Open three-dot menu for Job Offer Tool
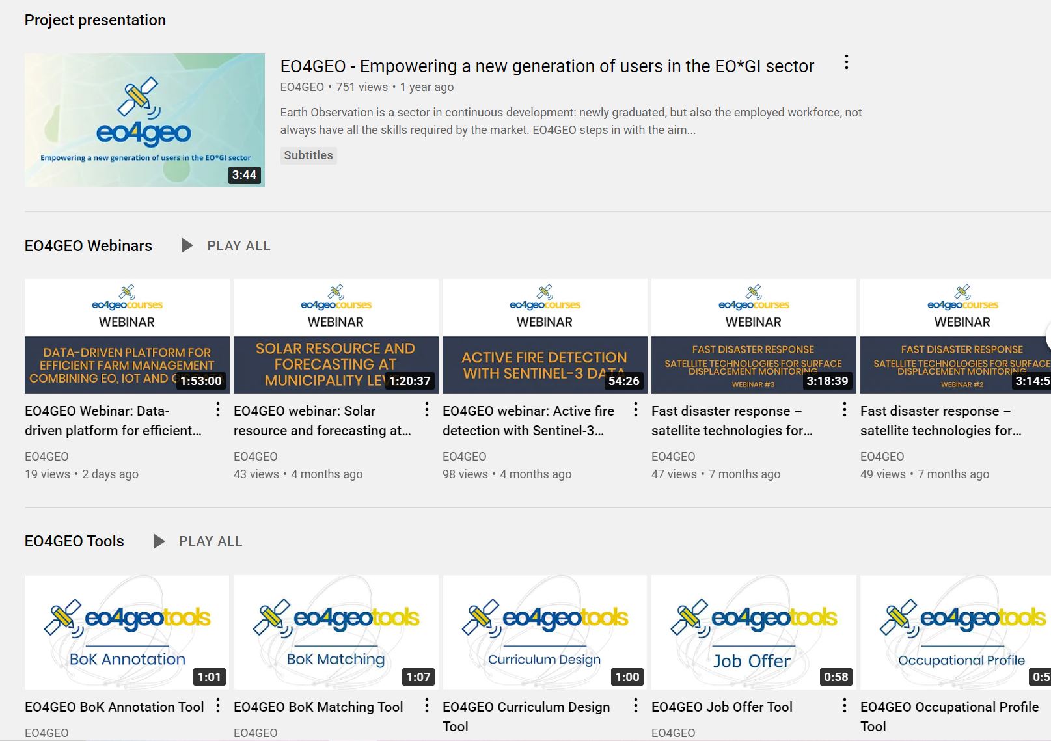This screenshot has width=1051, height=741. [845, 705]
